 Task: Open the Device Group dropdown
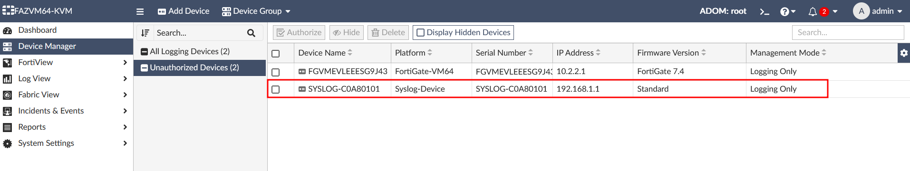coord(256,11)
